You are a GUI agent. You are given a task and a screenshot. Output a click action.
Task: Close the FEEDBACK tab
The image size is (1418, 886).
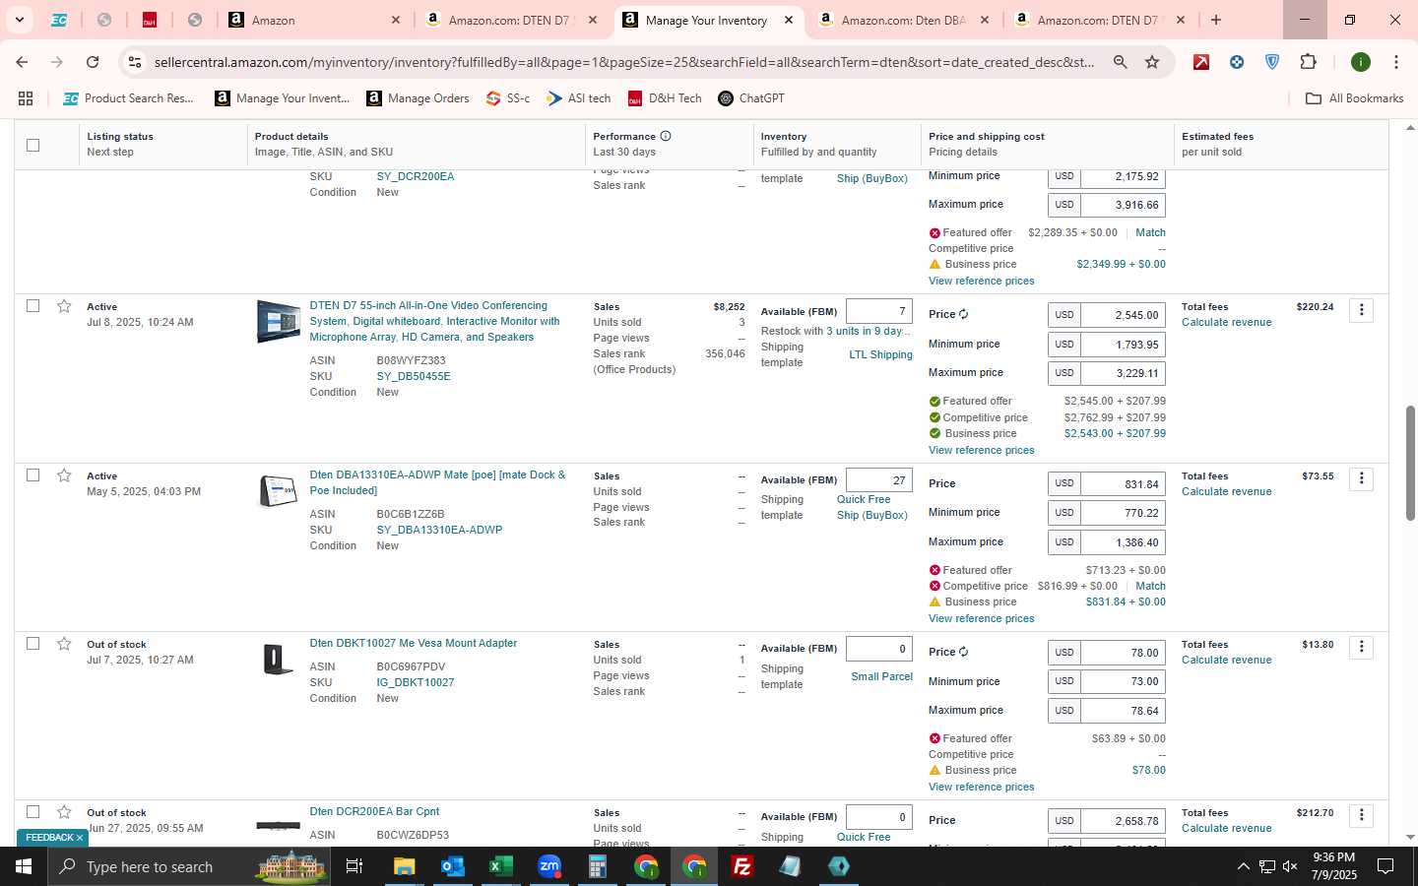coord(80,838)
